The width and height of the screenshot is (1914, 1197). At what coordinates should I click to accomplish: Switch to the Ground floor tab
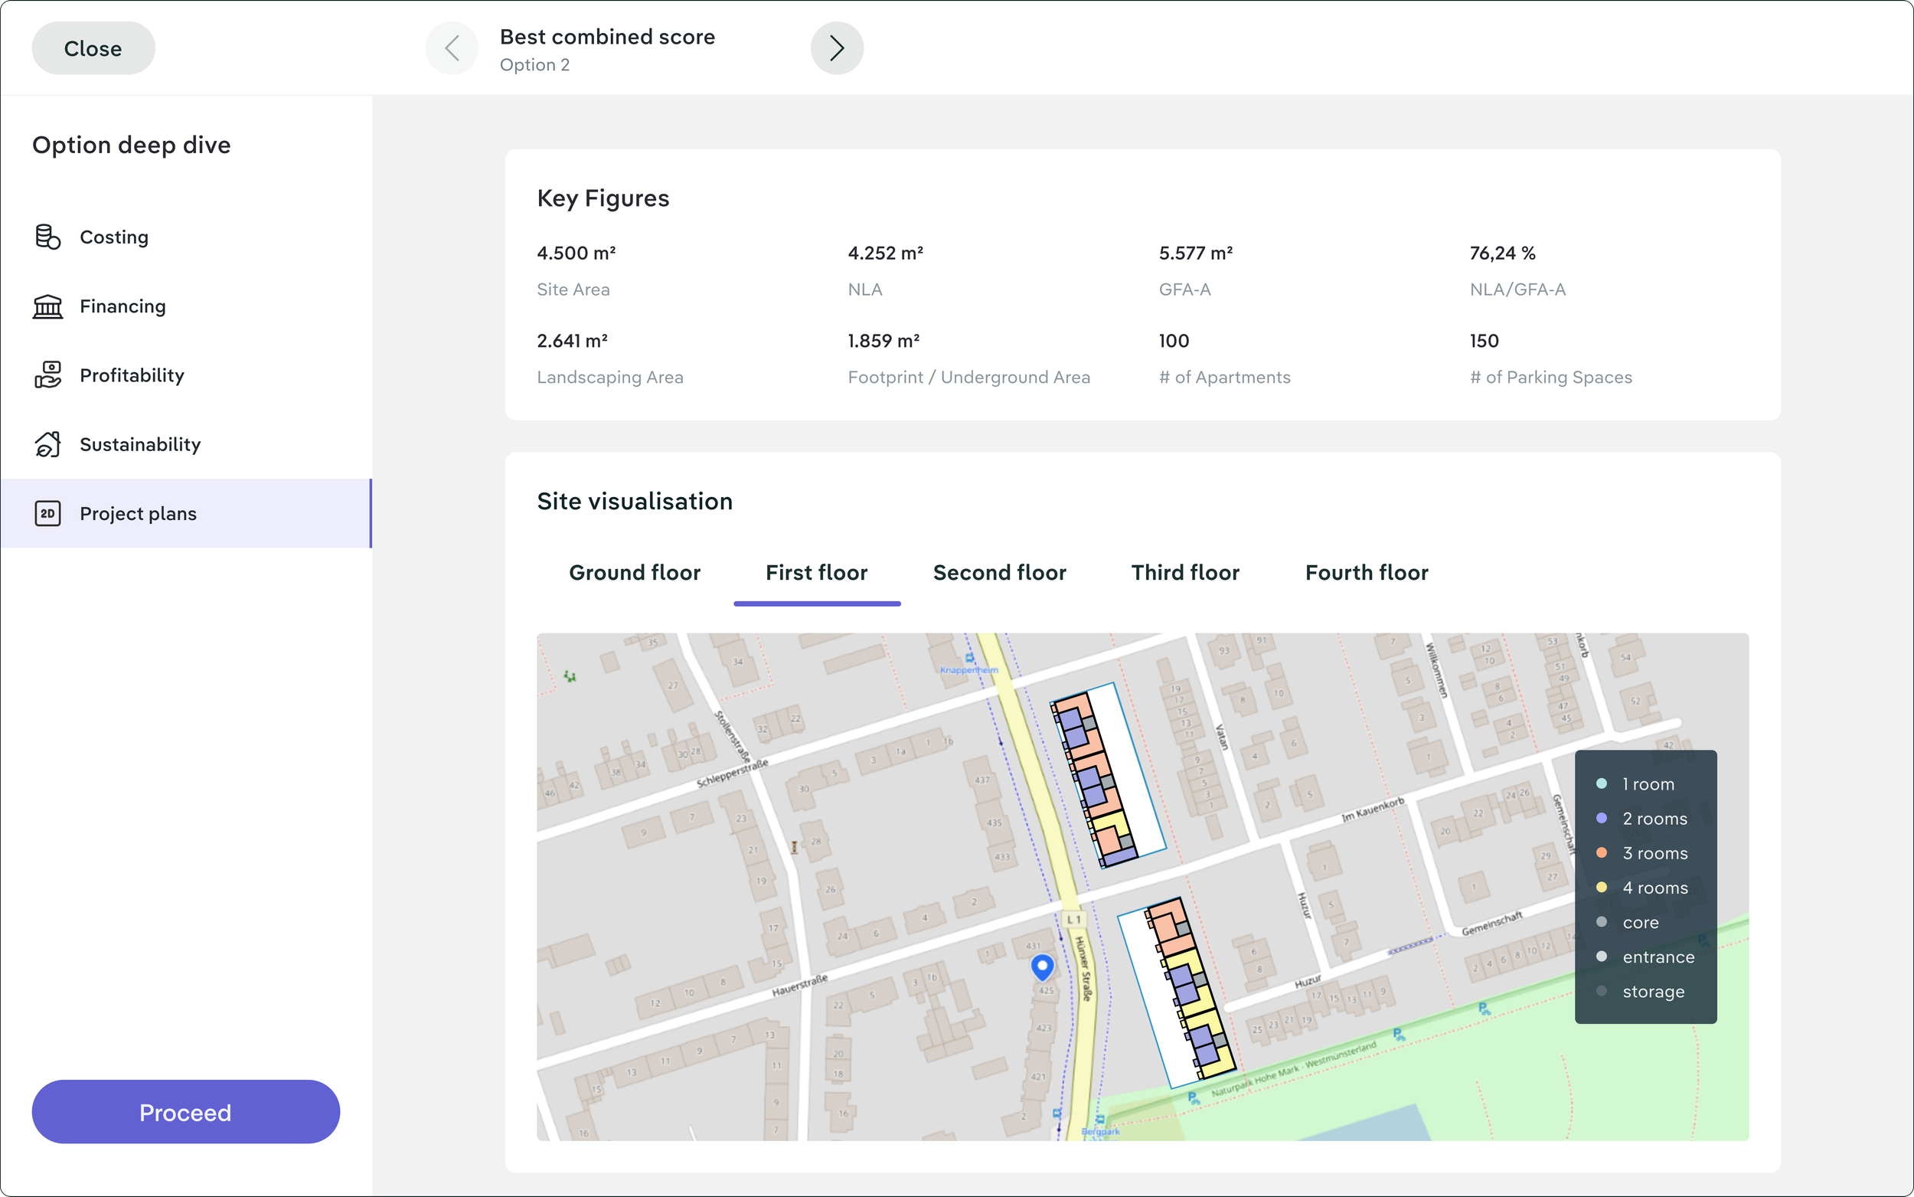635,572
